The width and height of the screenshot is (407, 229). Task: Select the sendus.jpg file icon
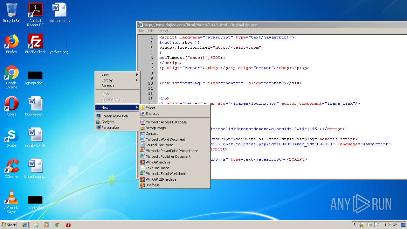click(35, 202)
